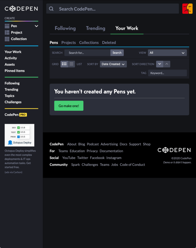
Task: Open the Date Created sort dropdown
Action: (113, 64)
